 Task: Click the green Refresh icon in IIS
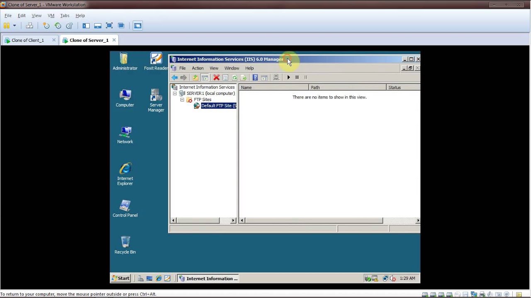coord(234,77)
